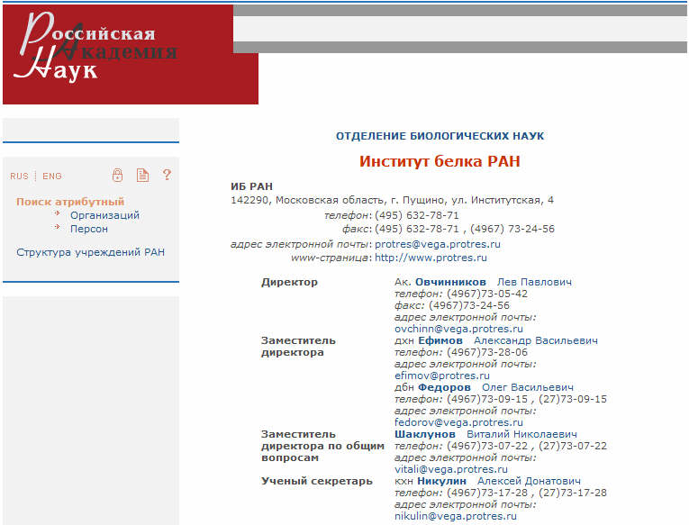This screenshot has width=689, height=525.
Task: Click the nikulin@vega.protres.ru email link
Action: click(x=456, y=516)
